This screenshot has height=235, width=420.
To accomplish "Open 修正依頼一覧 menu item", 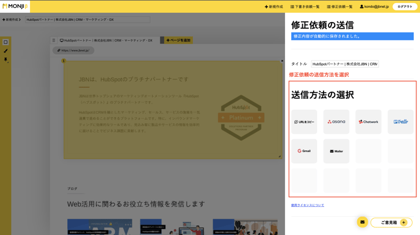I will [x=339, y=7].
